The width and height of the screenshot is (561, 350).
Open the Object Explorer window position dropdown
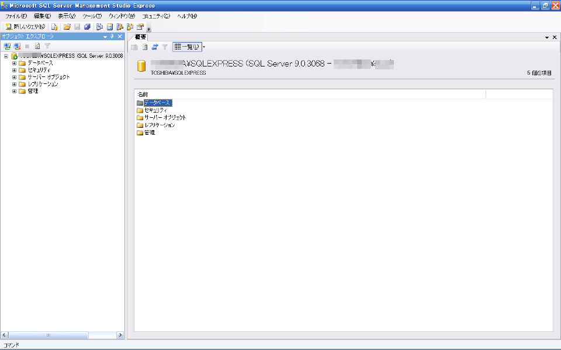[x=105, y=36]
